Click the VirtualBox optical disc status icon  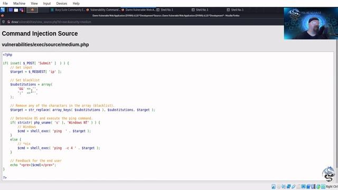pyautogui.click(x=279, y=186)
